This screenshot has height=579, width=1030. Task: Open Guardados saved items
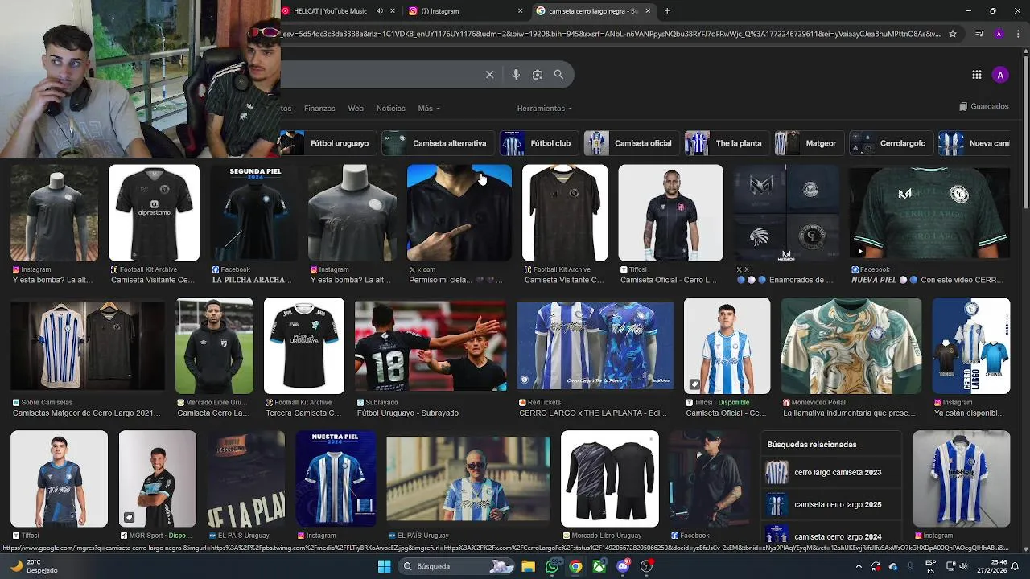tap(984, 107)
